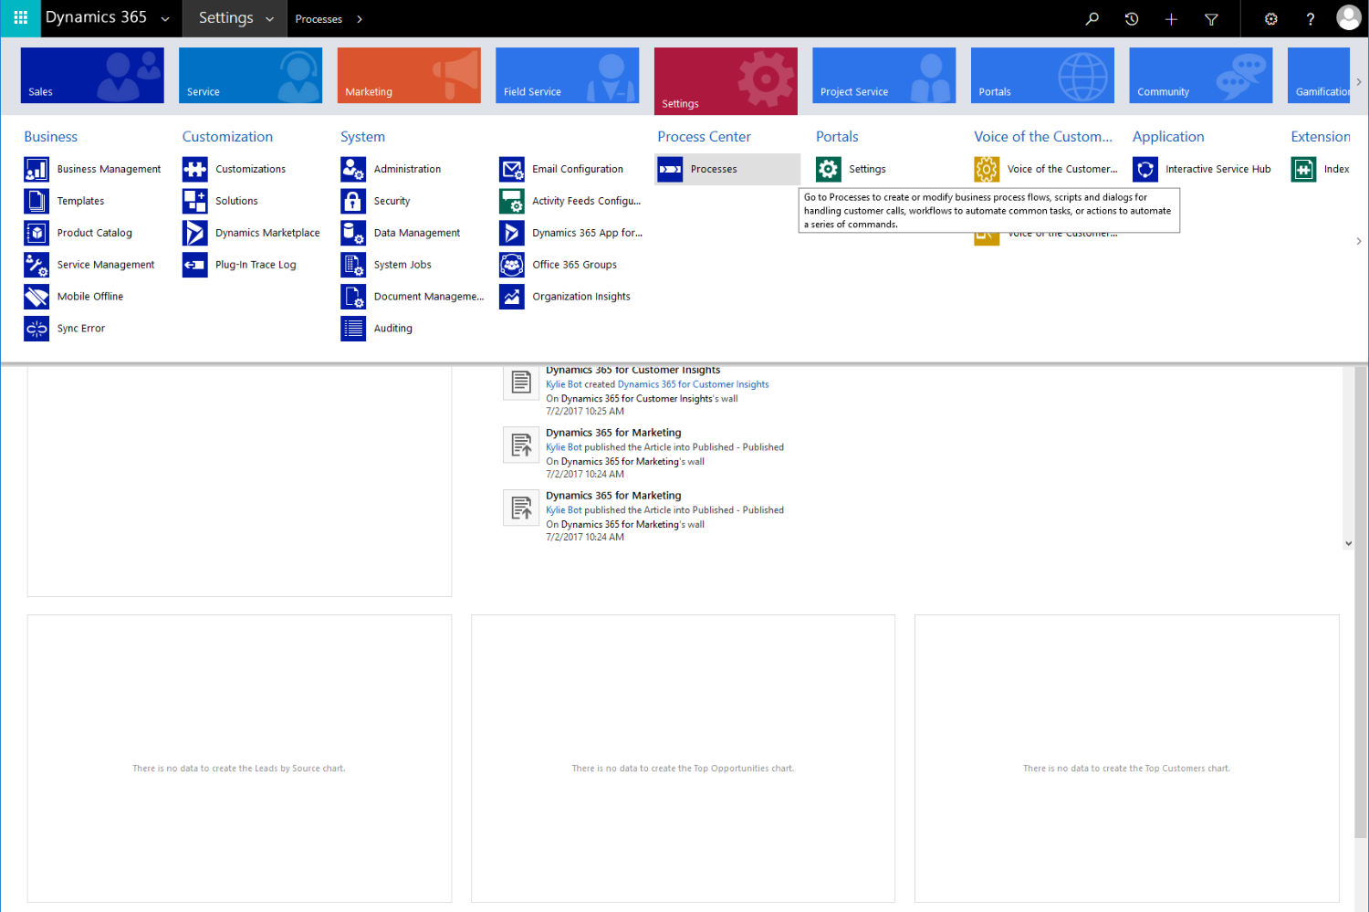Click the Business Management icon
The width and height of the screenshot is (1369, 912).
tap(37, 169)
